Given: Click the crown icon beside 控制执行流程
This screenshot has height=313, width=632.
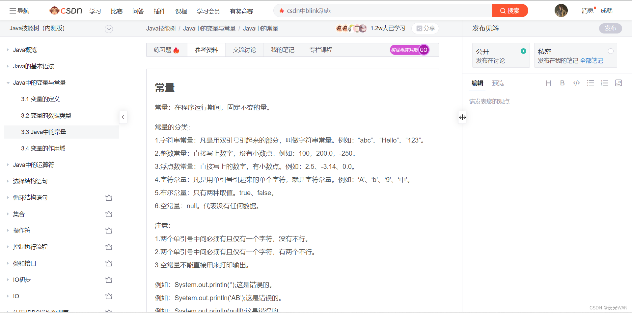Looking at the screenshot, I should tap(109, 247).
